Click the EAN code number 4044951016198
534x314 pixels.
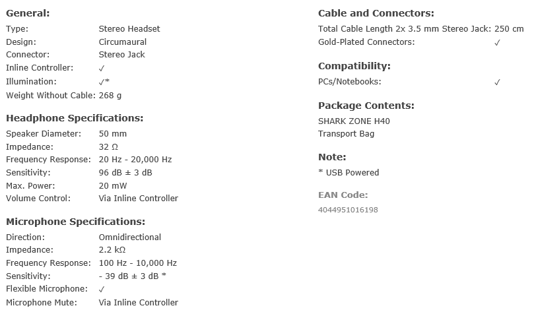click(348, 210)
